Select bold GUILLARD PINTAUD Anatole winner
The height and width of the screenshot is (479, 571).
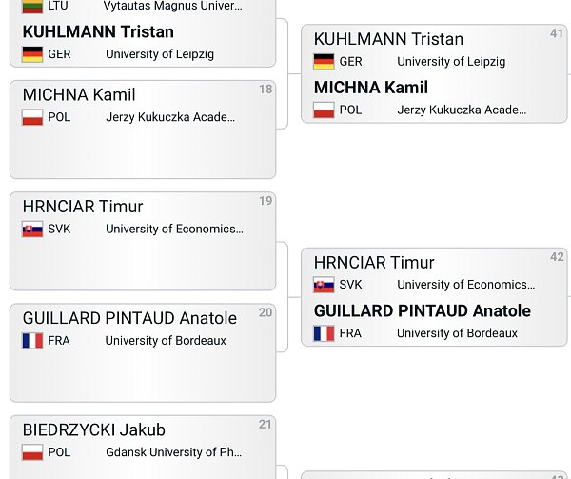pos(423,311)
